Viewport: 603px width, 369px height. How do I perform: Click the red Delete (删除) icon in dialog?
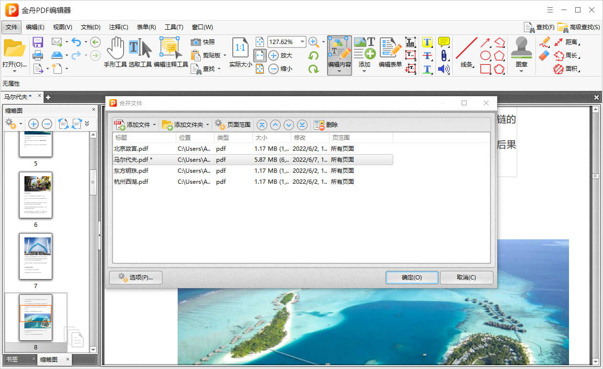(x=319, y=125)
